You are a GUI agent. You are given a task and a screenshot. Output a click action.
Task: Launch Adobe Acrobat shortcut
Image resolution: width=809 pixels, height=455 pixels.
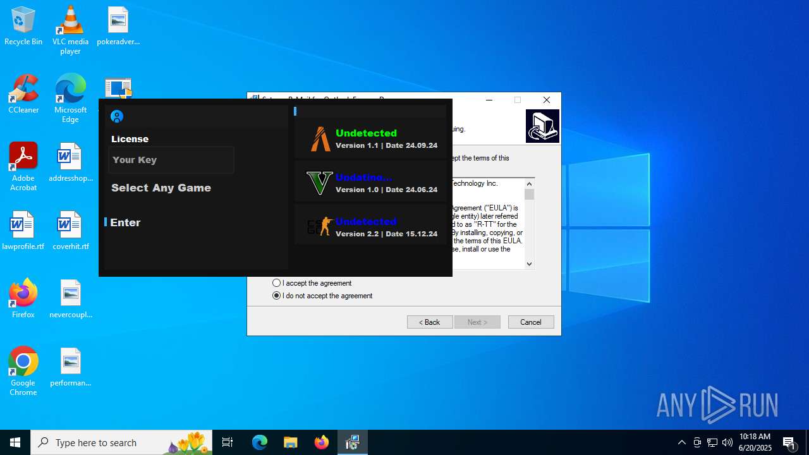pyautogui.click(x=23, y=167)
